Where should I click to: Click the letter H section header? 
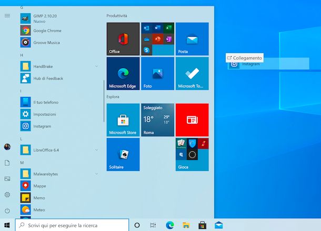(x=22, y=55)
